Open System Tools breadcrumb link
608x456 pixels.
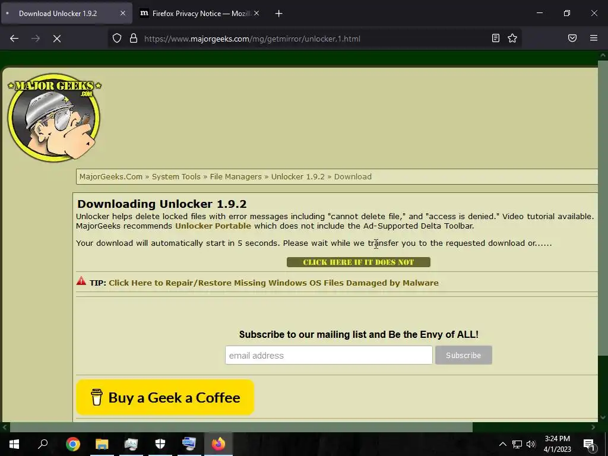point(176,176)
